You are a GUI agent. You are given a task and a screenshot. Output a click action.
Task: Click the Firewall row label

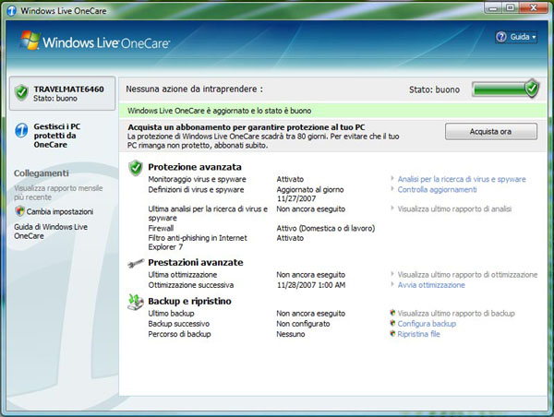[x=161, y=228]
